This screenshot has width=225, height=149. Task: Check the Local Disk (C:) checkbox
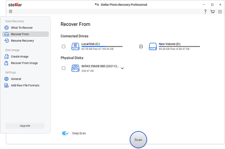[x=64, y=46]
